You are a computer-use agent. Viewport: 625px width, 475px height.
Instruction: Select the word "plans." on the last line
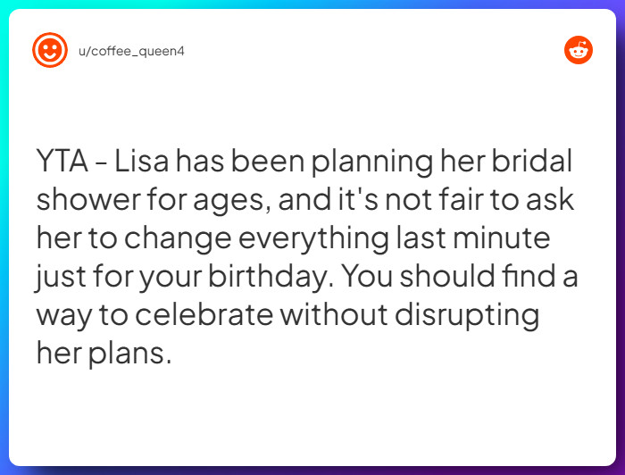click(x=130, y=355)
